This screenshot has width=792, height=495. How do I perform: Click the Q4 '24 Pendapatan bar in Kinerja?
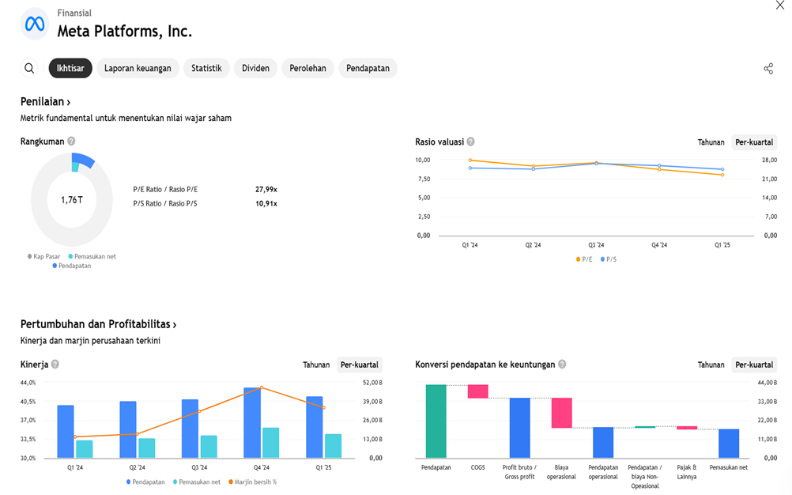(252, 423)
